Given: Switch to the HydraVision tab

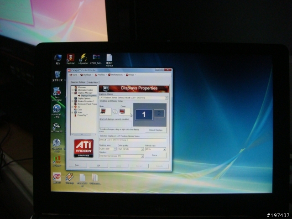Looking at the screenshot, I should click(x=93, y=82).
